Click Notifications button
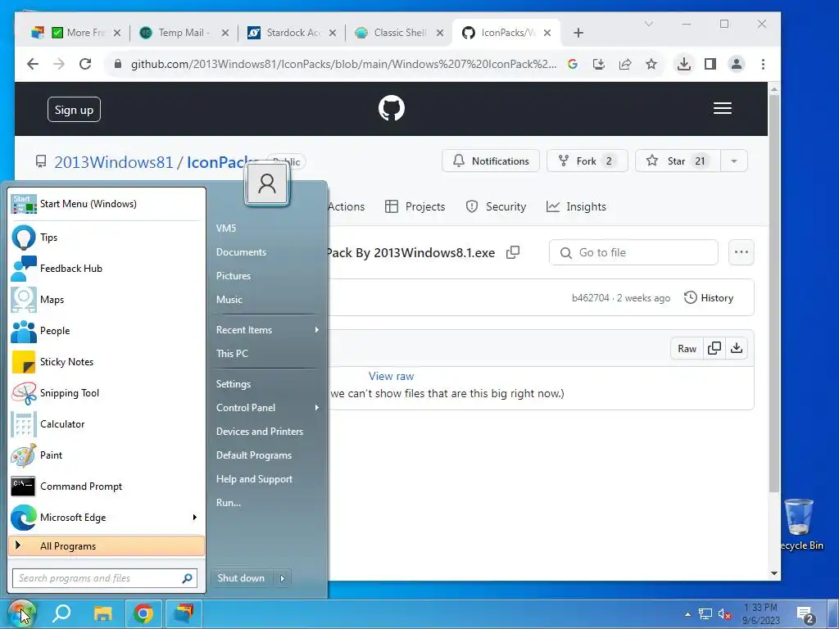This screenshot has height=629, width=839. click(491, 161)
